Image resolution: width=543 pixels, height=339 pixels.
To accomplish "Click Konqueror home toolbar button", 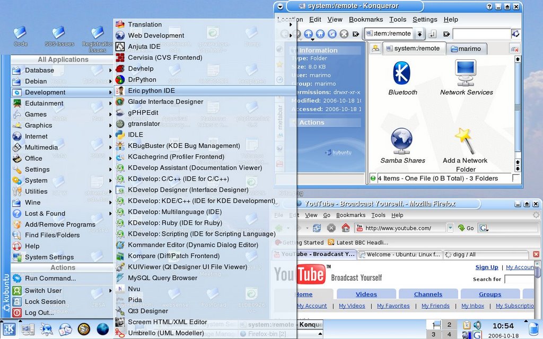I will click(x=320, y=34).
